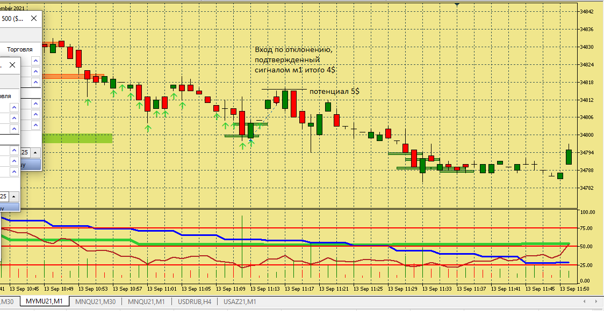Open the MNQU21,M30 chart tab
604x311 pixels.
(95, 302)
